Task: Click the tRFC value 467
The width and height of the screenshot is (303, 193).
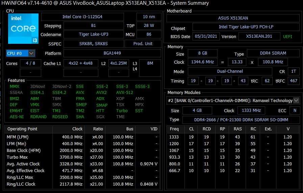Action: click(294, 81)
